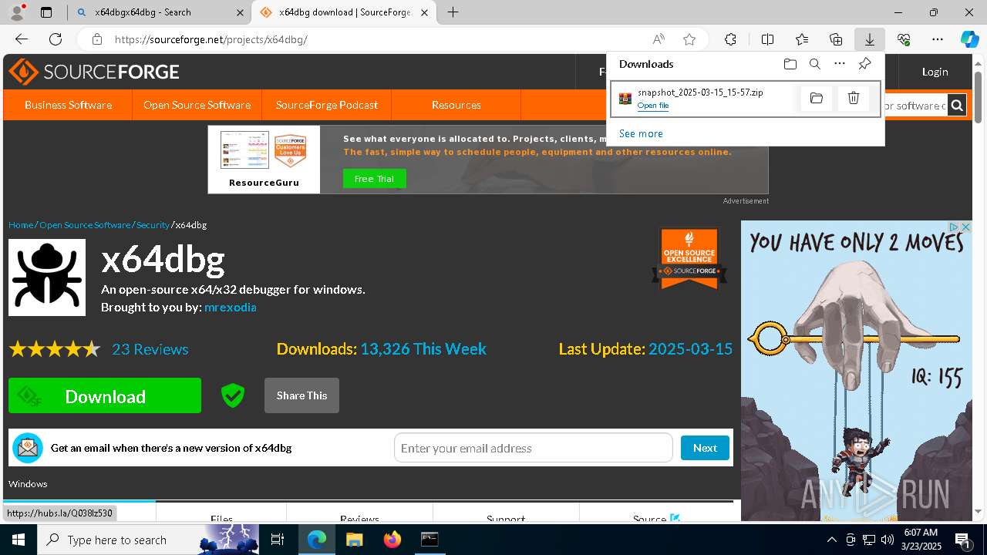Open the favorites list icon
Screen dimensions: 987x555
[x=802, y=39]
